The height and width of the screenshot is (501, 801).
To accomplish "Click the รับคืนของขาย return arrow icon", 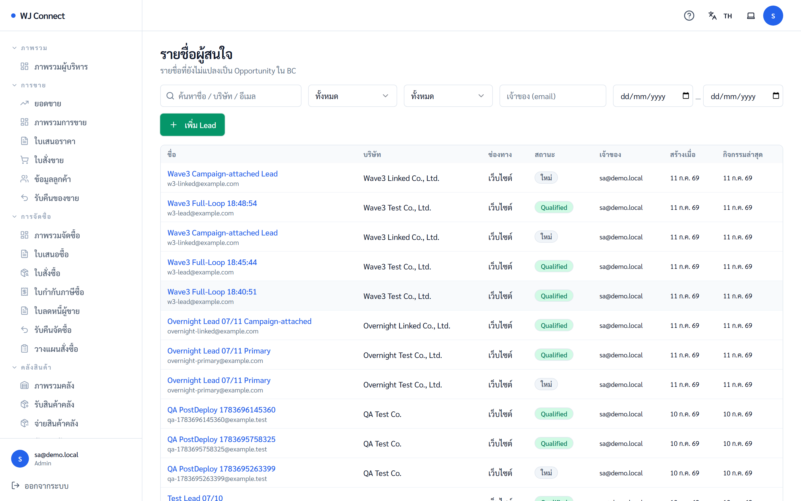I will [x=24, y=198].
